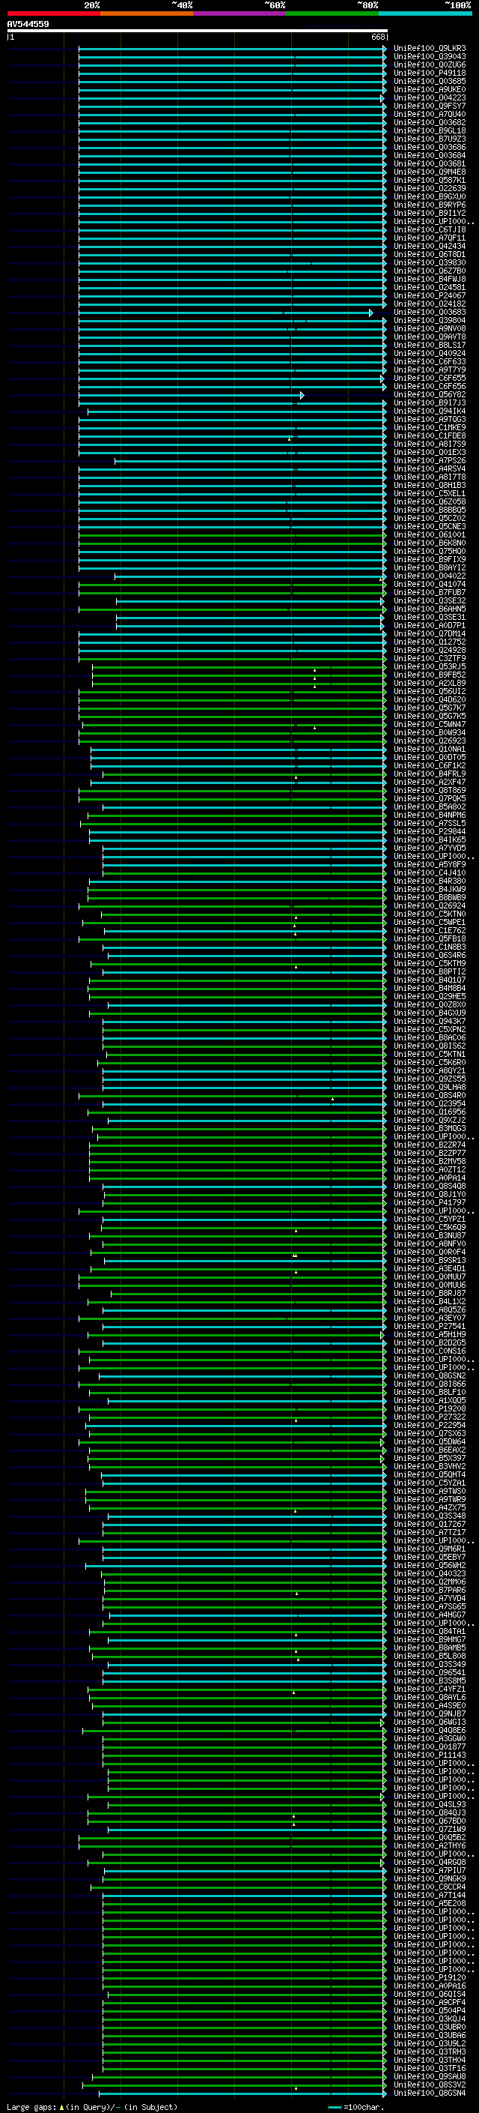Select UniRef100_A4RSV4 hit label

[430, 469]
